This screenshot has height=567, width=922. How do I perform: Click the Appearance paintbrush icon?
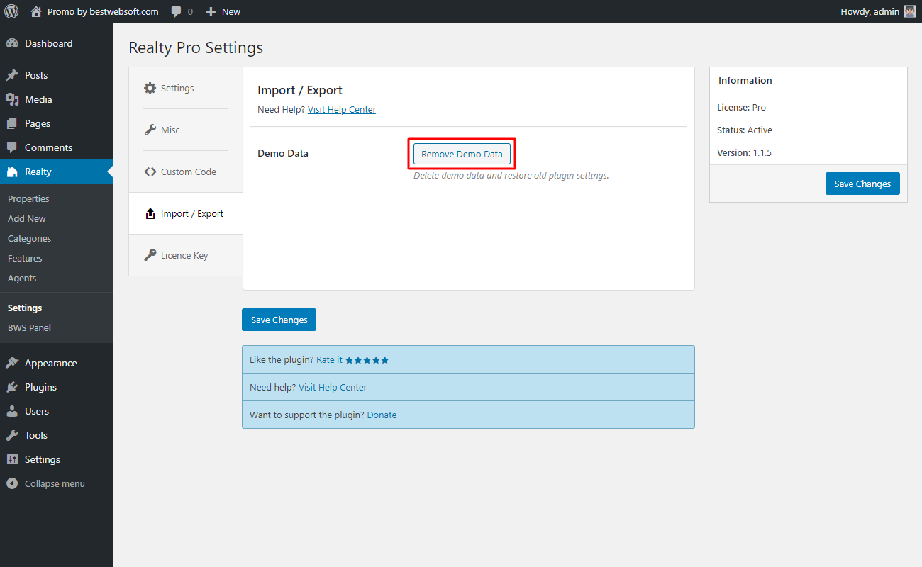pos(12,363)
